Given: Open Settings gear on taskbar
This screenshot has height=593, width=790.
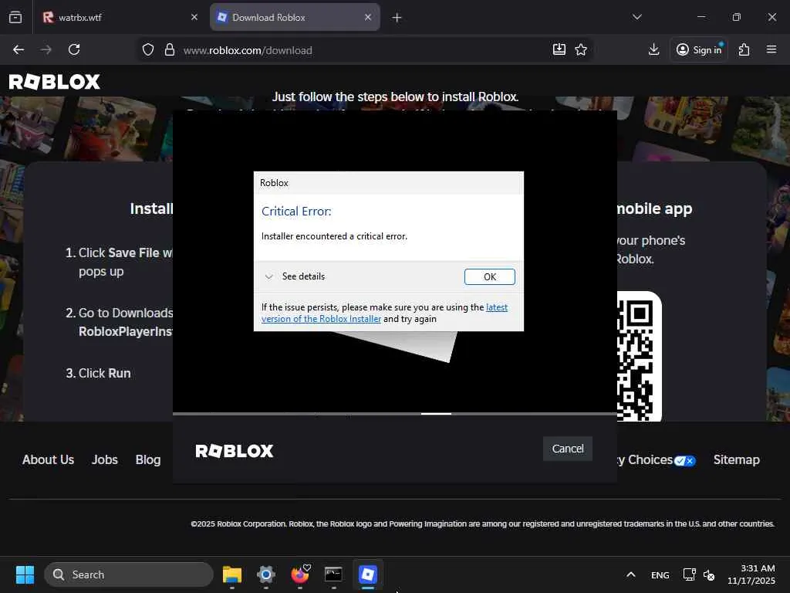Looking at the screenshot, I should [266, 574].
